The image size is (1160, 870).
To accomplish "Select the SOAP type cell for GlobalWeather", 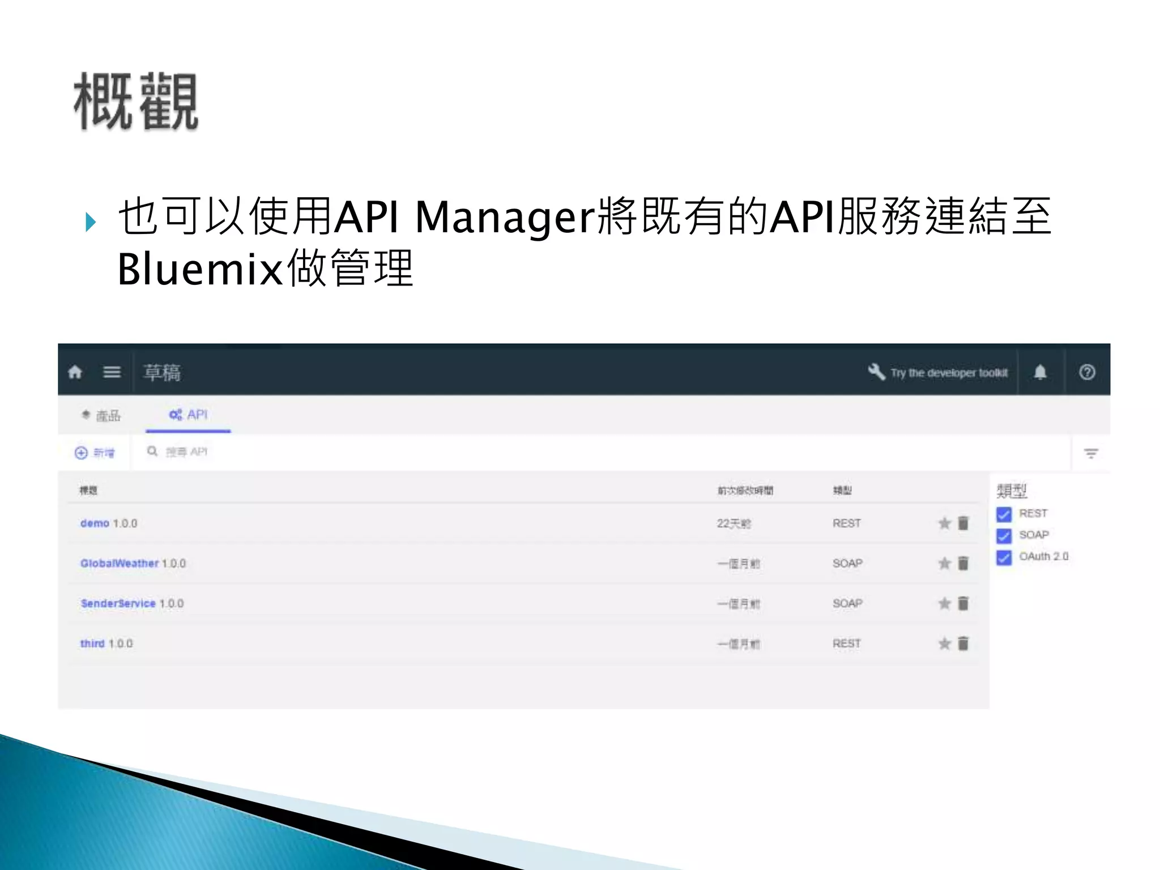I will point(847,564).
